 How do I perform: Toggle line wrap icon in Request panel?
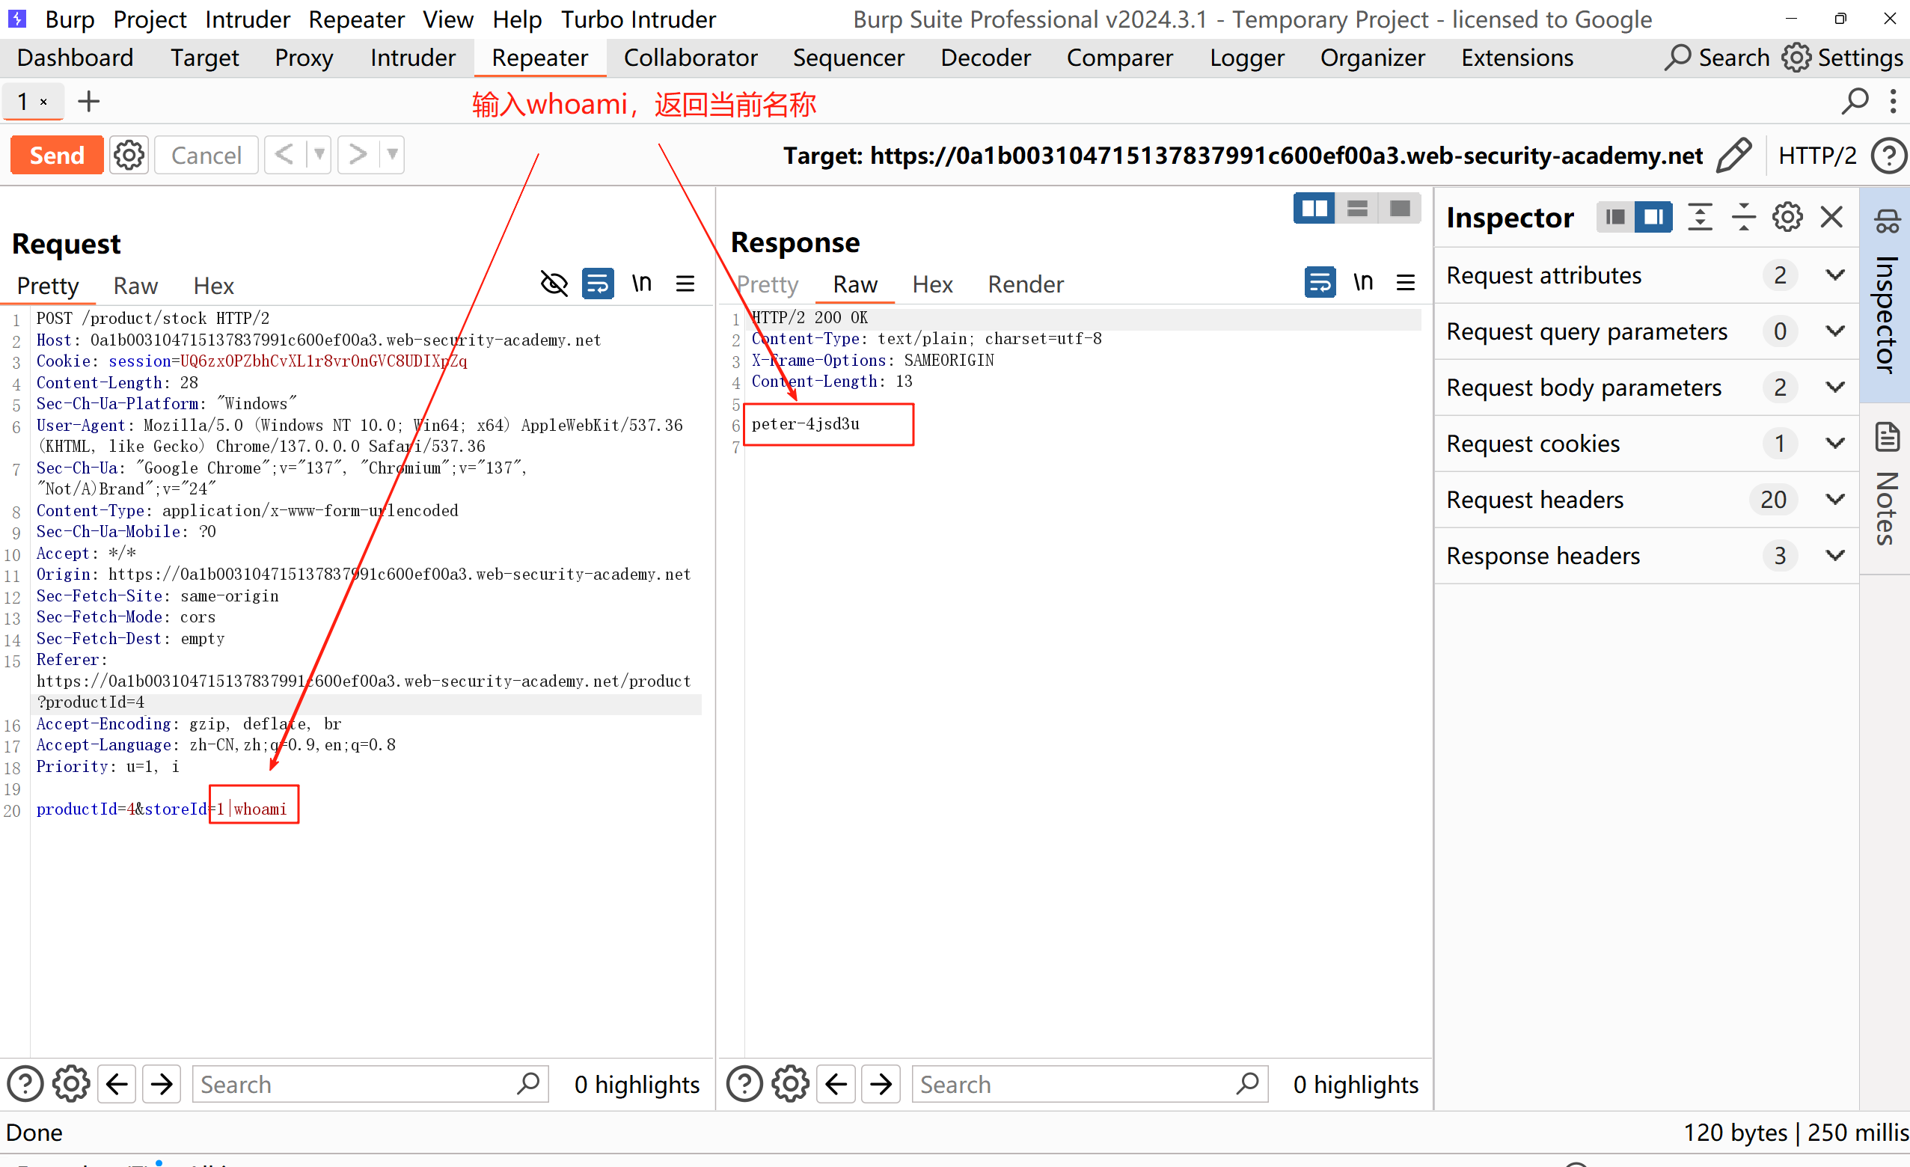(598, 284)
